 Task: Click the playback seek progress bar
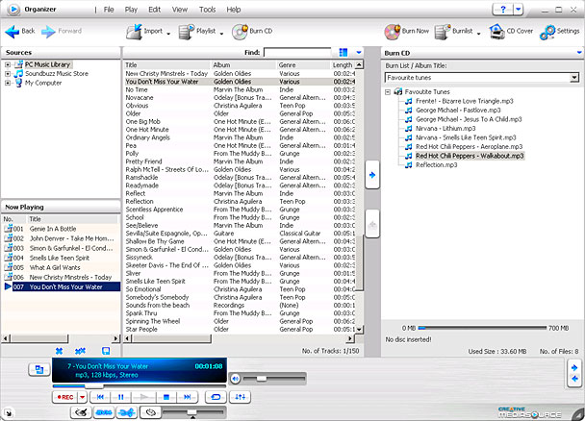click(x=140, y=386)
